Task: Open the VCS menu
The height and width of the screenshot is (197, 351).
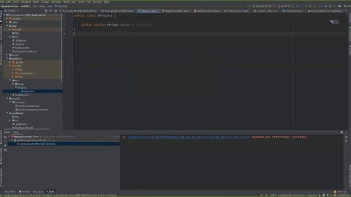Action: (88, 2)
